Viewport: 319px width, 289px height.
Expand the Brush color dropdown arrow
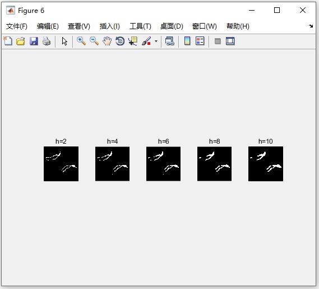(x=156, y=41)
